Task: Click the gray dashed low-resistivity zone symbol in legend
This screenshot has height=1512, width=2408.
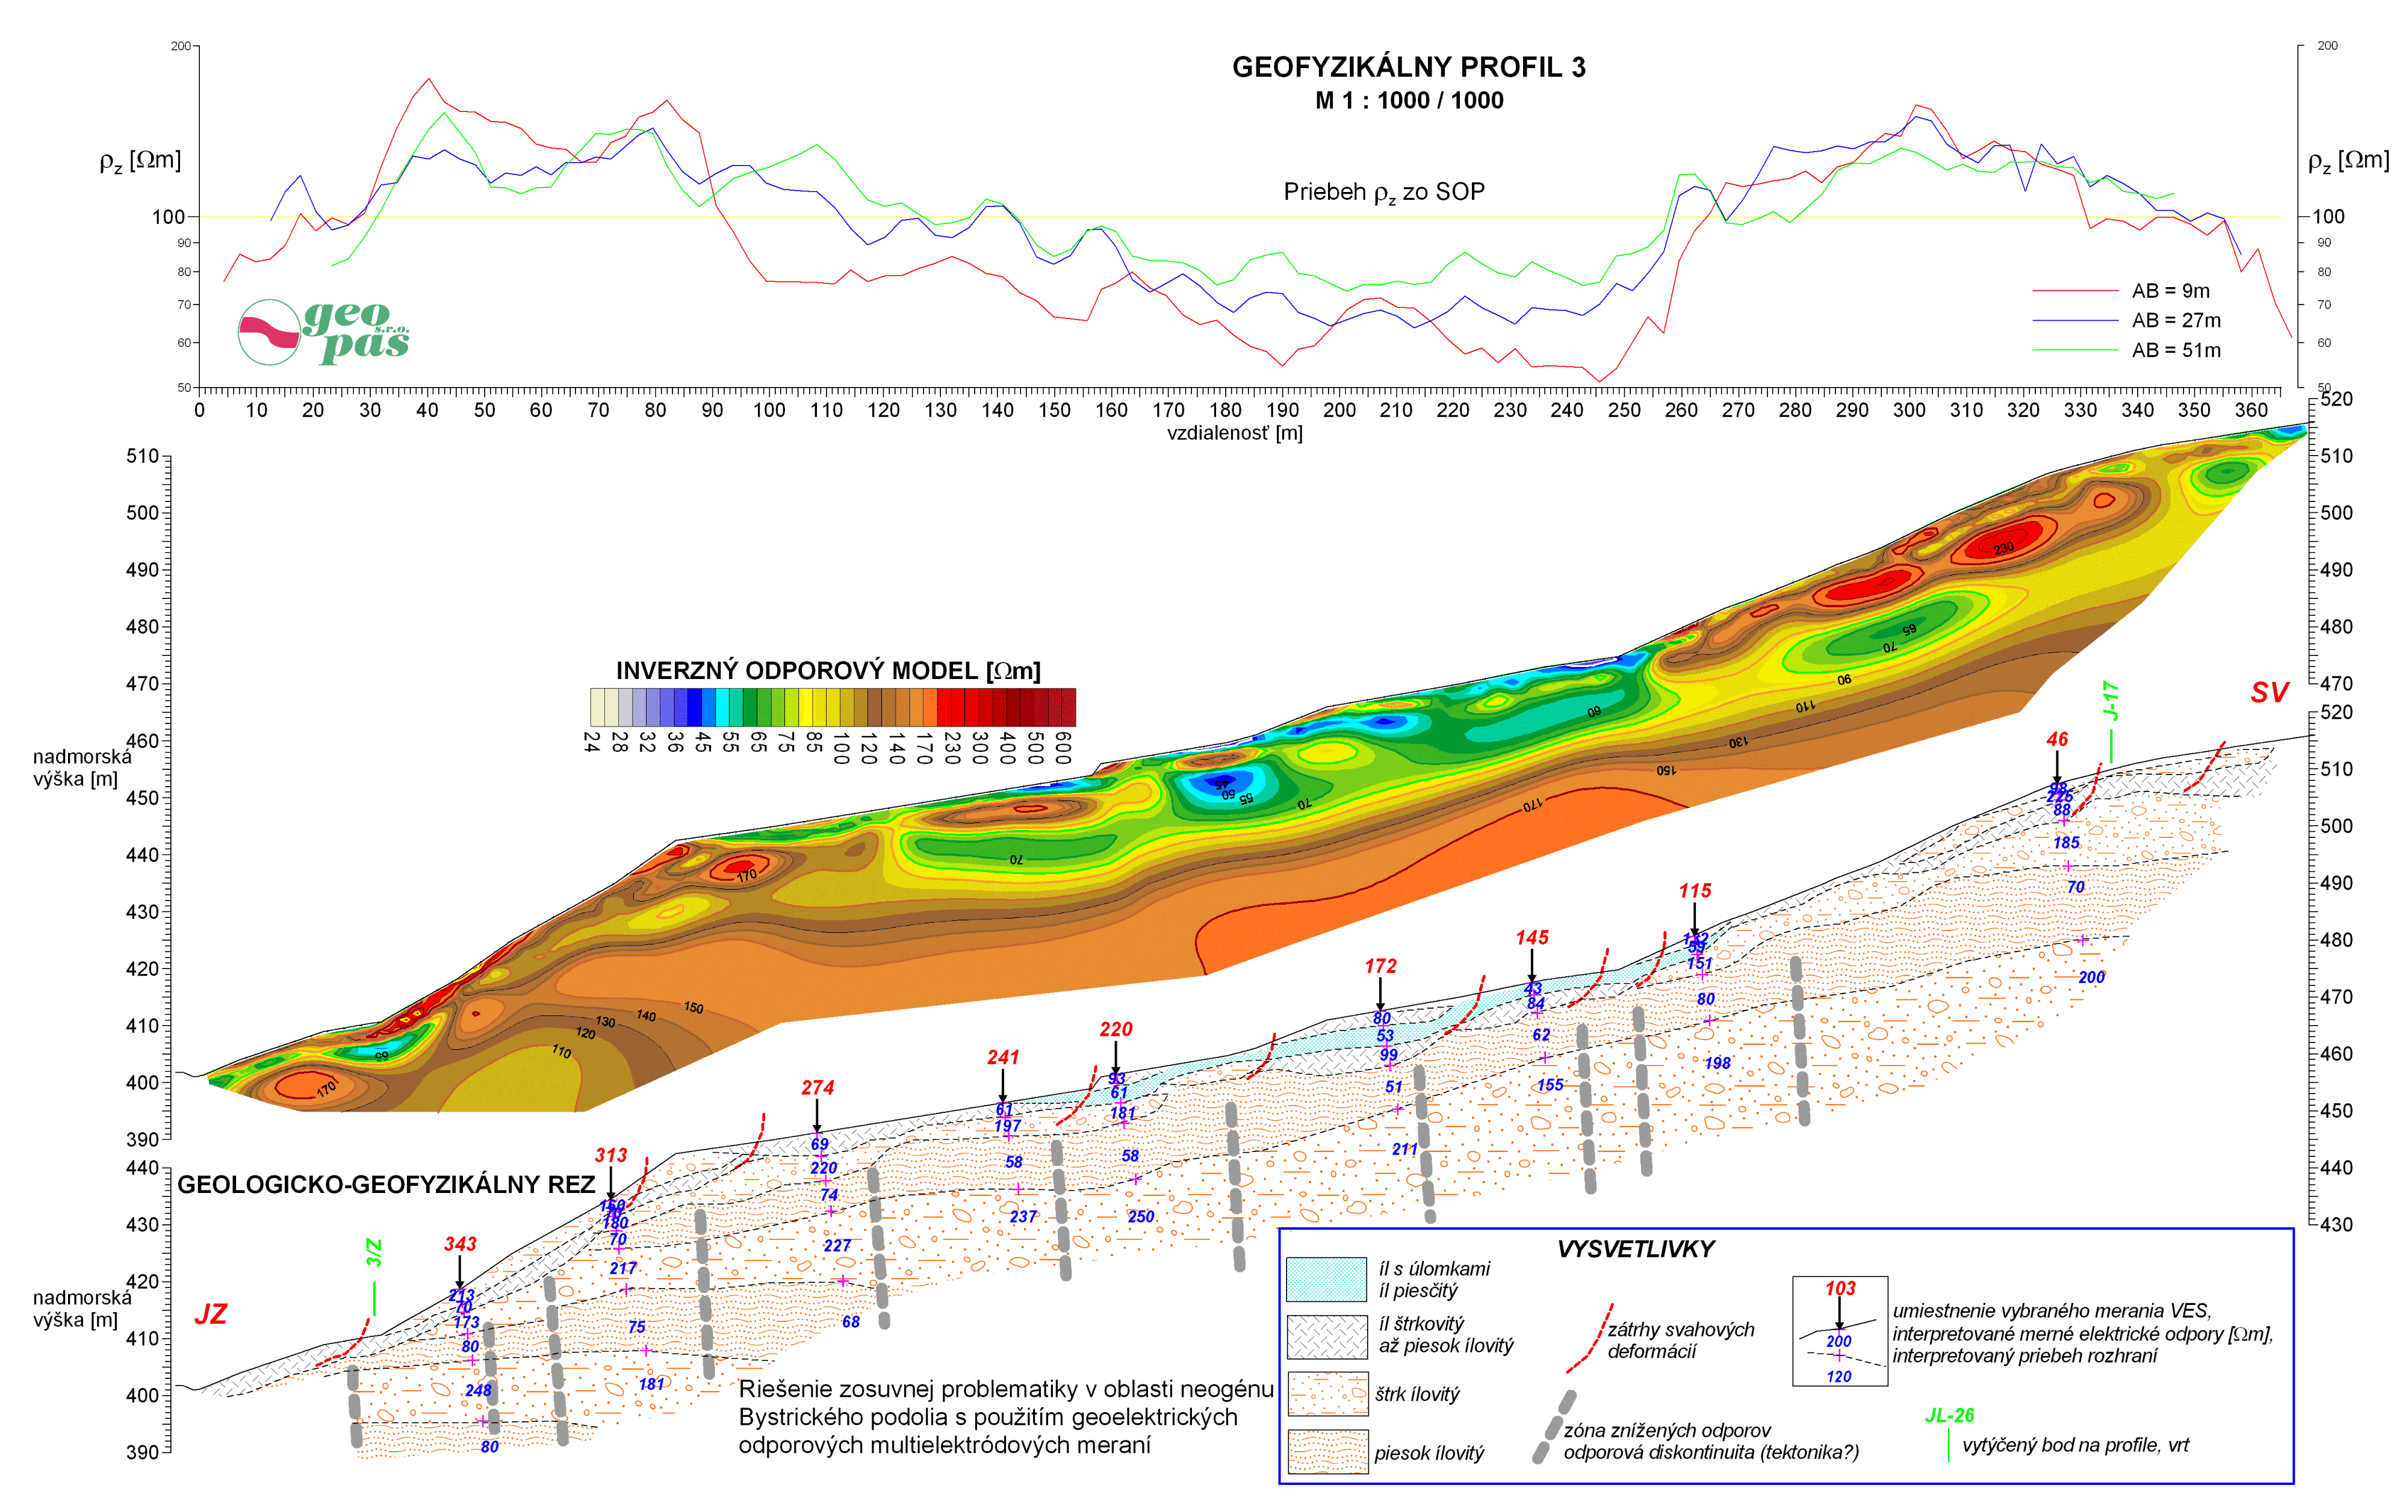Action: (x=1555, y=1427)
